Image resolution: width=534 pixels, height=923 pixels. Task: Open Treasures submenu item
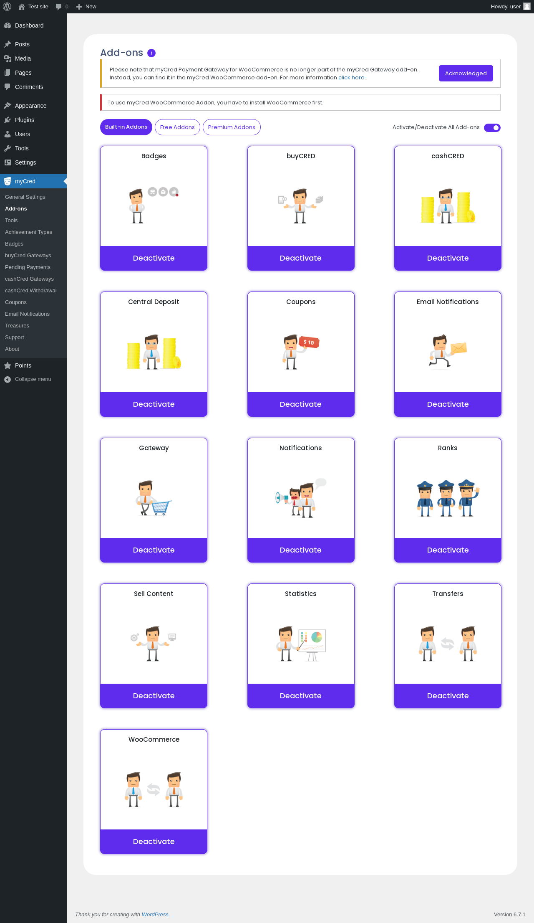tap(17, 326)
